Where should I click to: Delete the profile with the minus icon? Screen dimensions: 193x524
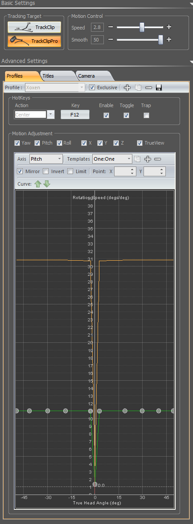(149, 87)
